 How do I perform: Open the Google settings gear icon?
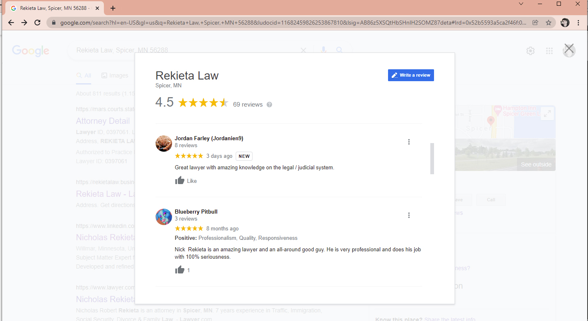[x=531, y=51]
